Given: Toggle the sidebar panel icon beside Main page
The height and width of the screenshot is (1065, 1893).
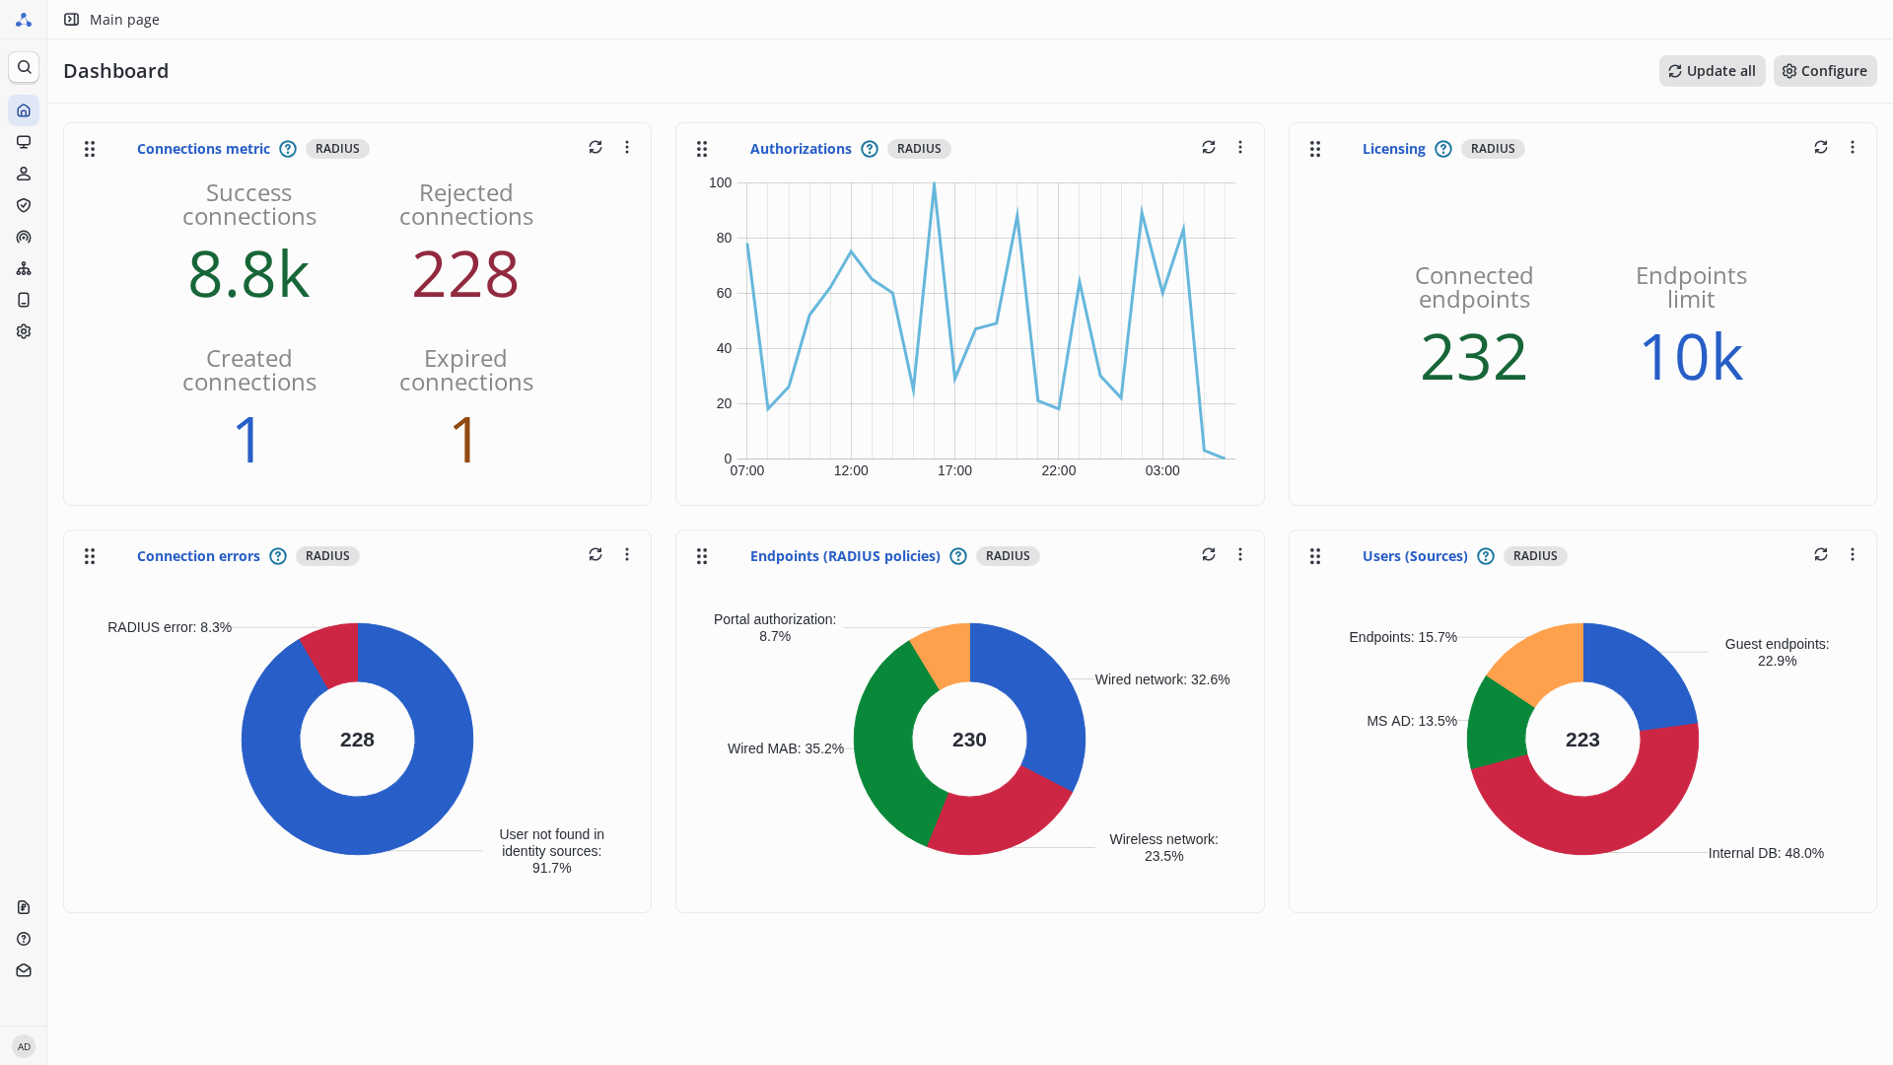Looking at the screenshot, I should pos(71,20).
